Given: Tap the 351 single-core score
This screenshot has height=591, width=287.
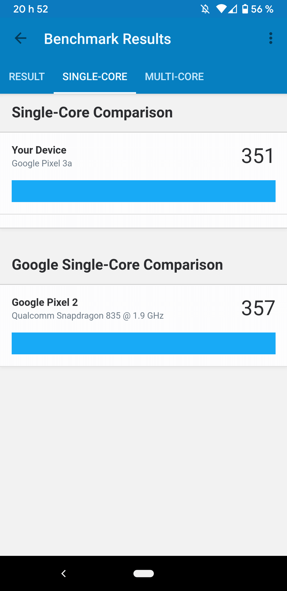Looking at the screenshot, I should [x=258, y=156].
